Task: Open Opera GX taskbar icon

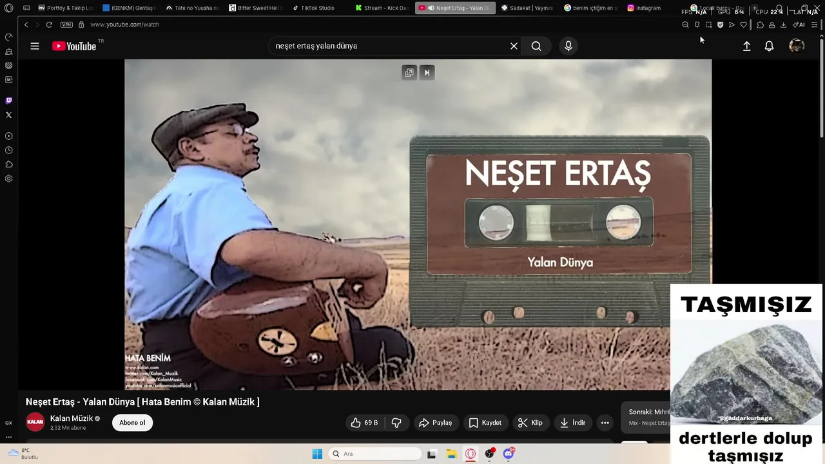Action: pos(471,454)
